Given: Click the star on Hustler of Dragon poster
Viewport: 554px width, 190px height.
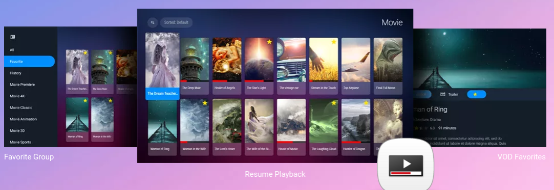Looking at the screenshot, I should [366, 103].
